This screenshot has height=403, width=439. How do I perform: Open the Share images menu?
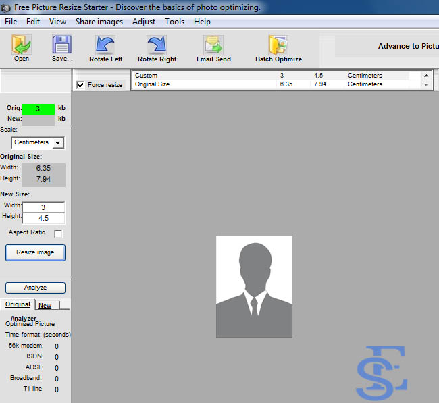pyautogui.click(x=99, y=22)
